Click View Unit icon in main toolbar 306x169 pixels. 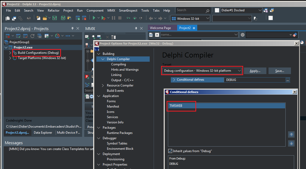pyautogui.click(x=8, y=18)
